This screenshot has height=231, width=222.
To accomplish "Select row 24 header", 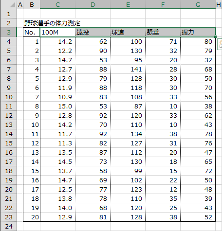I will (8, 226).
